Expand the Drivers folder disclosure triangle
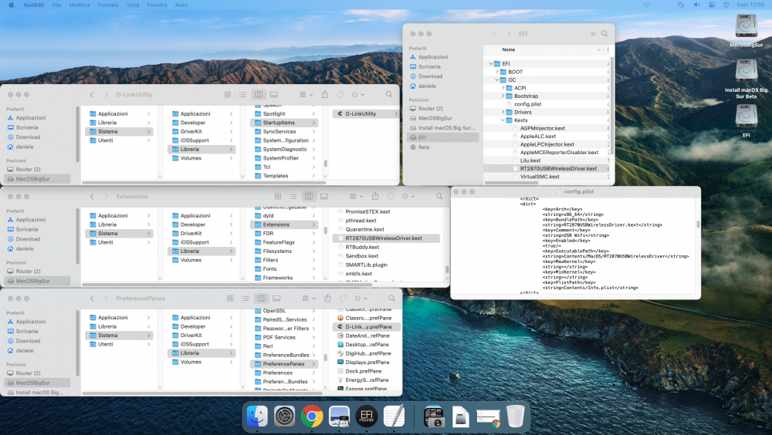Viewport: 772px width, 435px height. [x=503, y=112]
